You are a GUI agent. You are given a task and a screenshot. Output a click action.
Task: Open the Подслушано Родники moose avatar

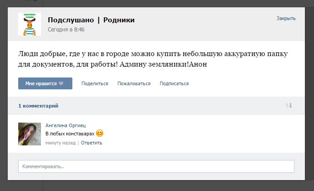pos(30,24)
